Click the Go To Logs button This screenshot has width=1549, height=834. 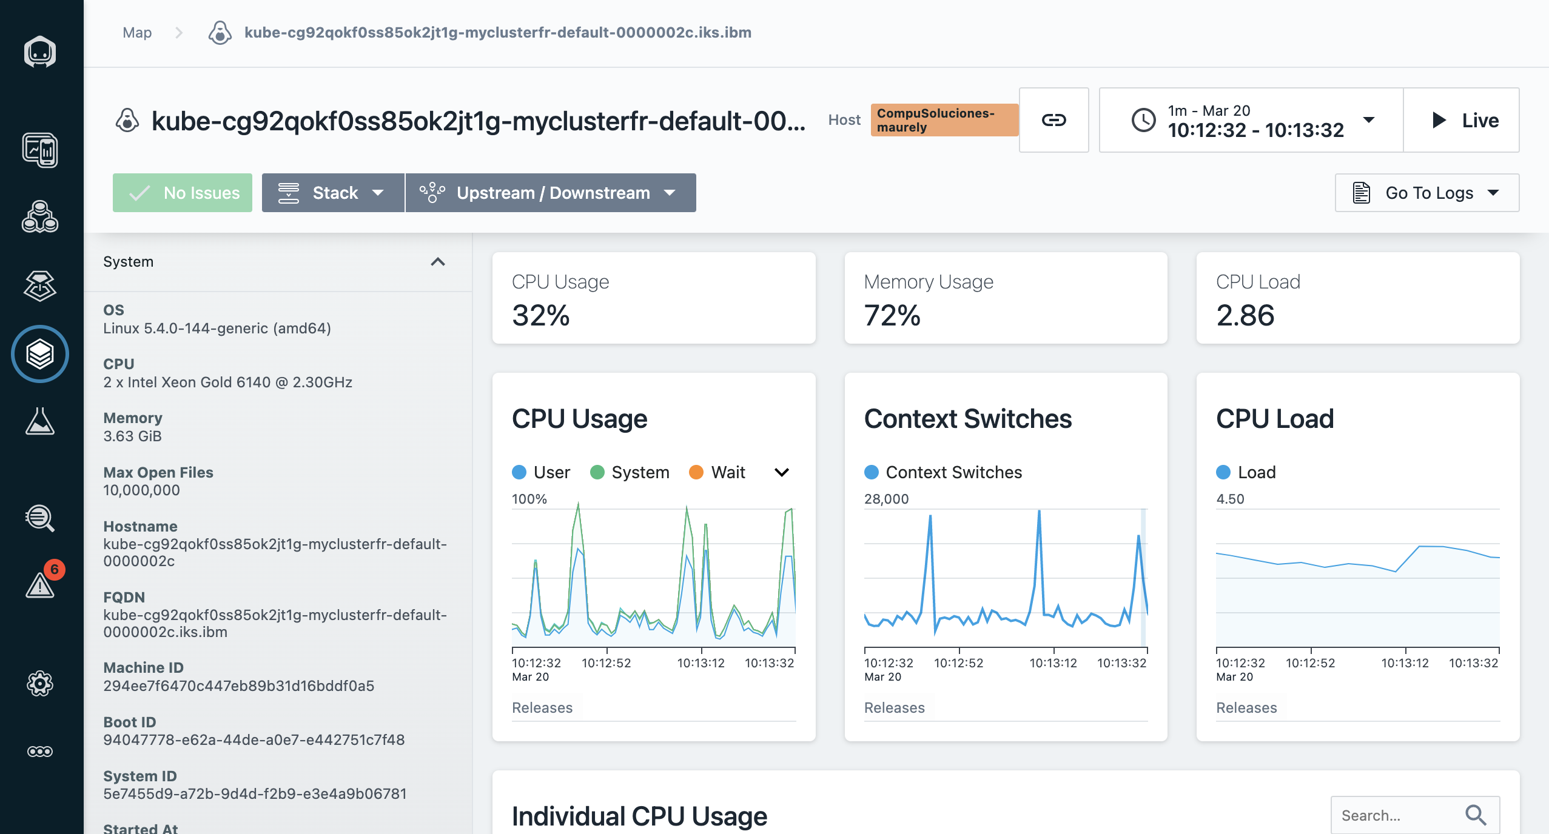tap(1426, 193)
